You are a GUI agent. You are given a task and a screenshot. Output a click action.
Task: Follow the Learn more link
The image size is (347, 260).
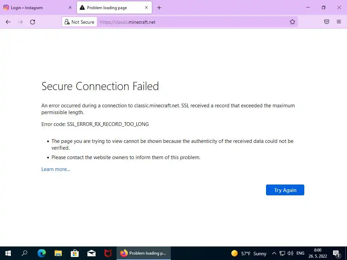point(56,169)
